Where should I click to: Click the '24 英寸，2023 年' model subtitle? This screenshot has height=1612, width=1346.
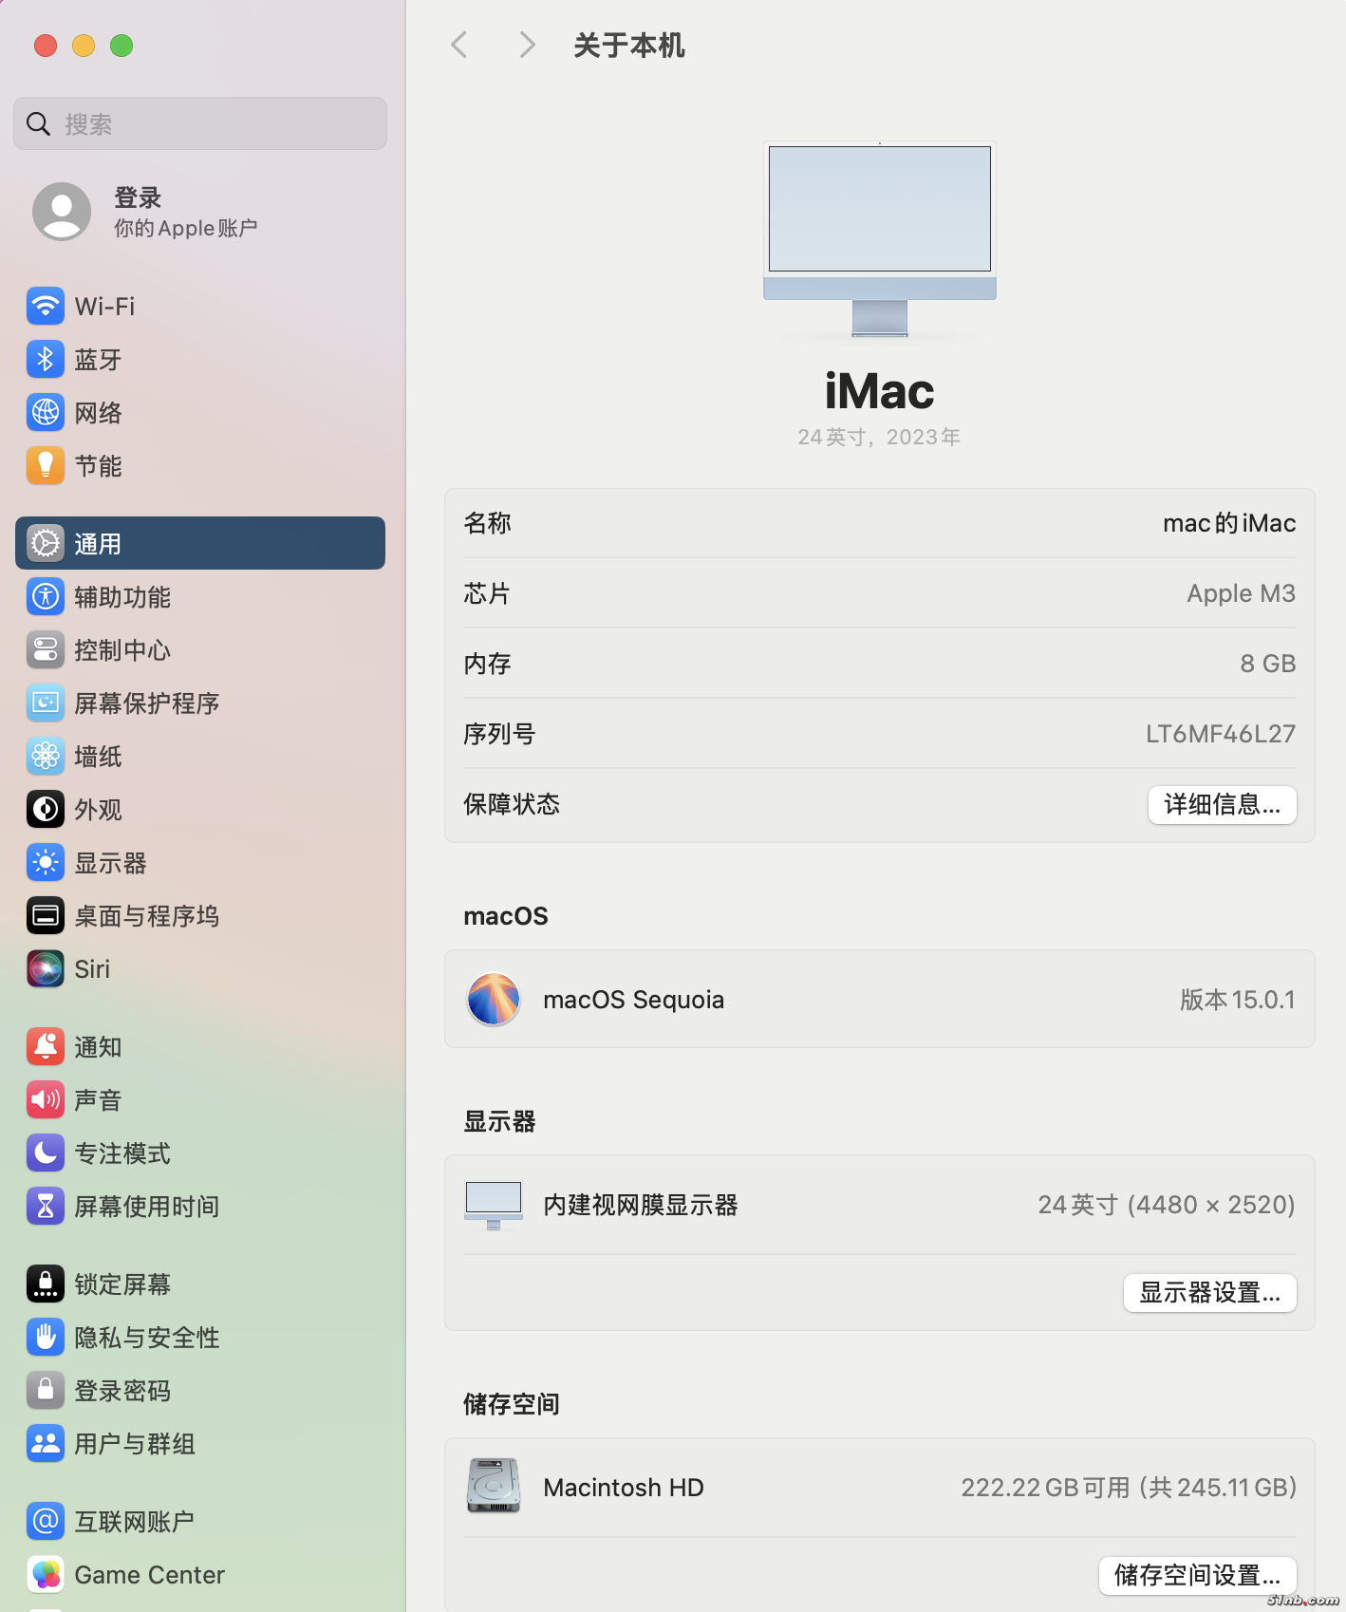click(880, 437)
